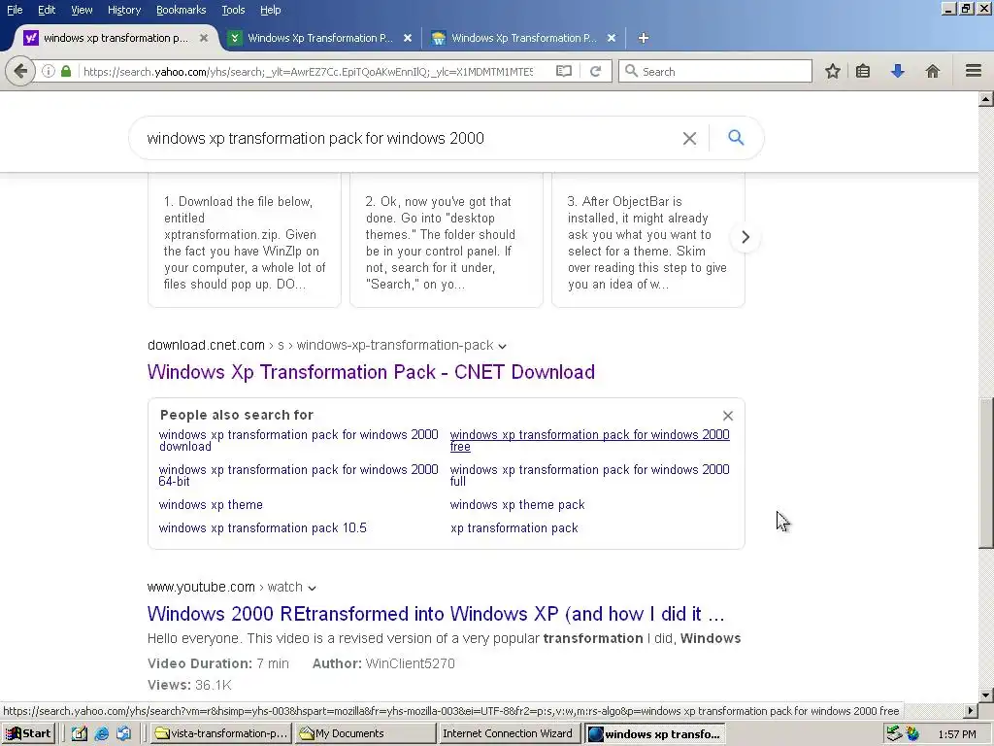The width and height of the screenshot is (994, 746).
Task: Bookmark this page with the star icon
Action: pyautogui.click(x=832, y=71)
